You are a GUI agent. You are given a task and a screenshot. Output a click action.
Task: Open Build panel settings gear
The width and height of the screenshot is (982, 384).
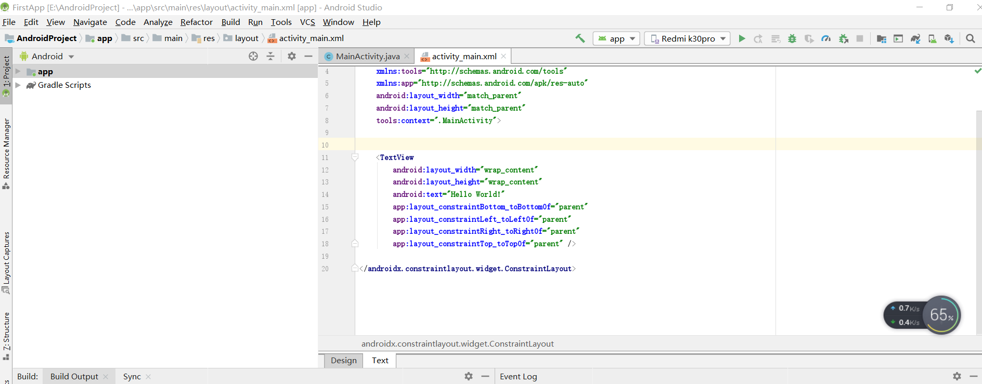point(469,376)
